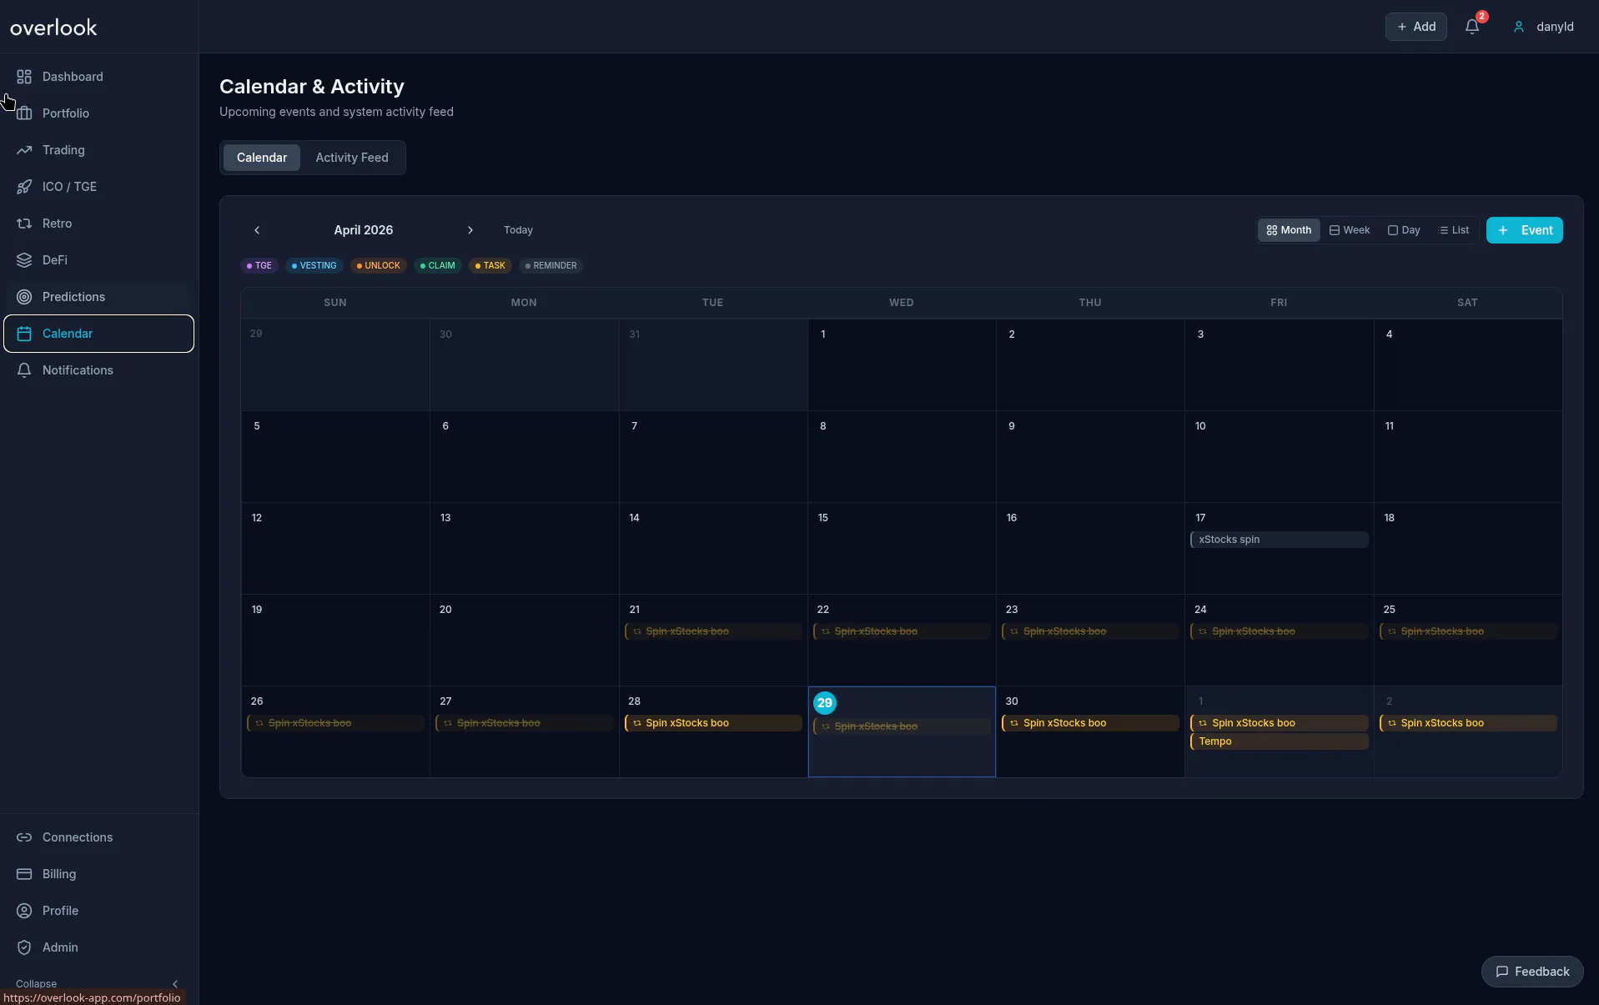Open the Retro loop-arrows icon

point(24,224)
